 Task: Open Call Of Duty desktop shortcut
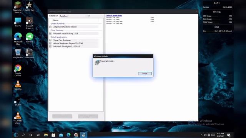(x=29, y=7)
